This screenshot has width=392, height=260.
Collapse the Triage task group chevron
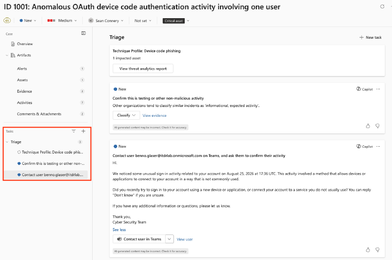click(7, 142)
